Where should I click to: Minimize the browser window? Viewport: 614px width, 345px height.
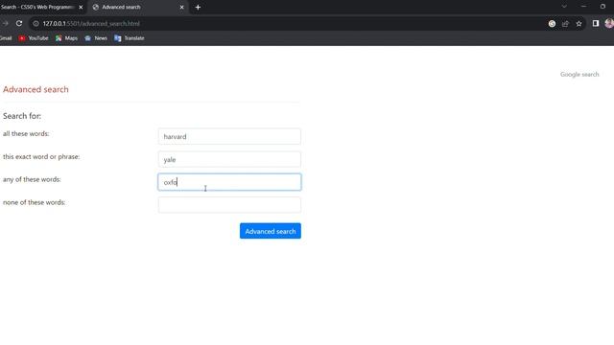583,7
